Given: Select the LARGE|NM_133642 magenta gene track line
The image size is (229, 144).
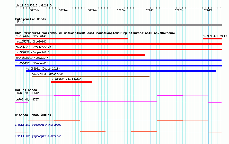Looking at the screenshot, I should pos(118,96).
